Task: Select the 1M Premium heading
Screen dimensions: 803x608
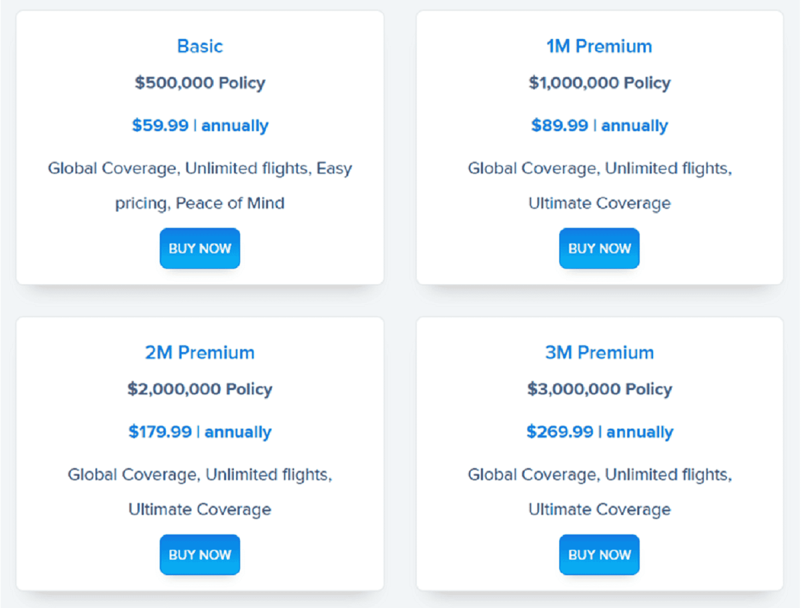Action: tap(599, 46)
